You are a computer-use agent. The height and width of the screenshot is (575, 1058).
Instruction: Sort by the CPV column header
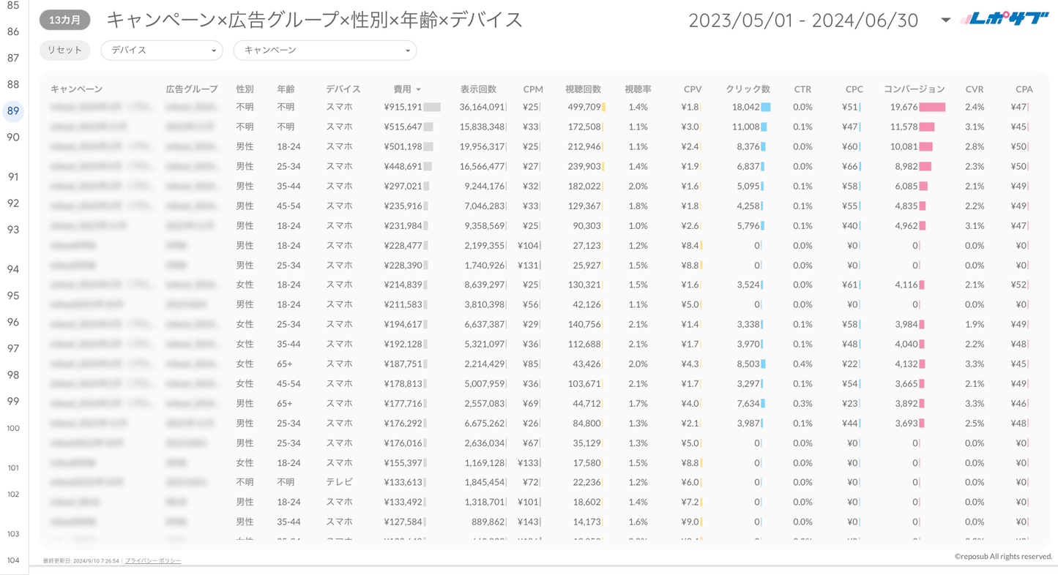[693, 89]
